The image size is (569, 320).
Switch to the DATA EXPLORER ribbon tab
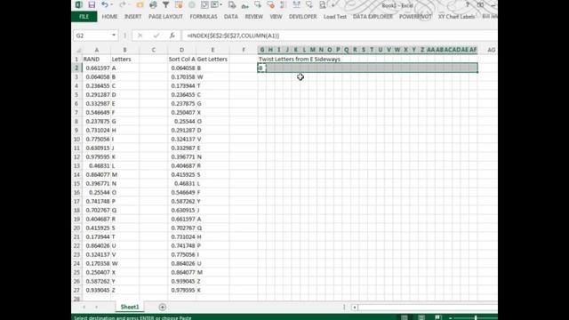click(373, 17)
